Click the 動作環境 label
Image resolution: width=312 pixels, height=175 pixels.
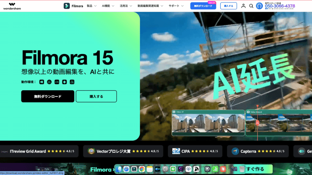[x=28, y=82]
